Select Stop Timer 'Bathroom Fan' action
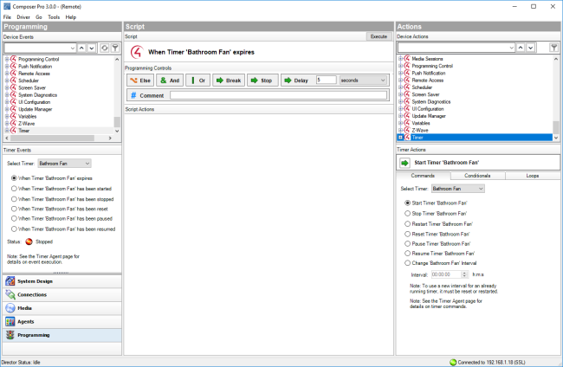Image resolution: width=563 pixels, height=367 pixels. click(408, 214)
